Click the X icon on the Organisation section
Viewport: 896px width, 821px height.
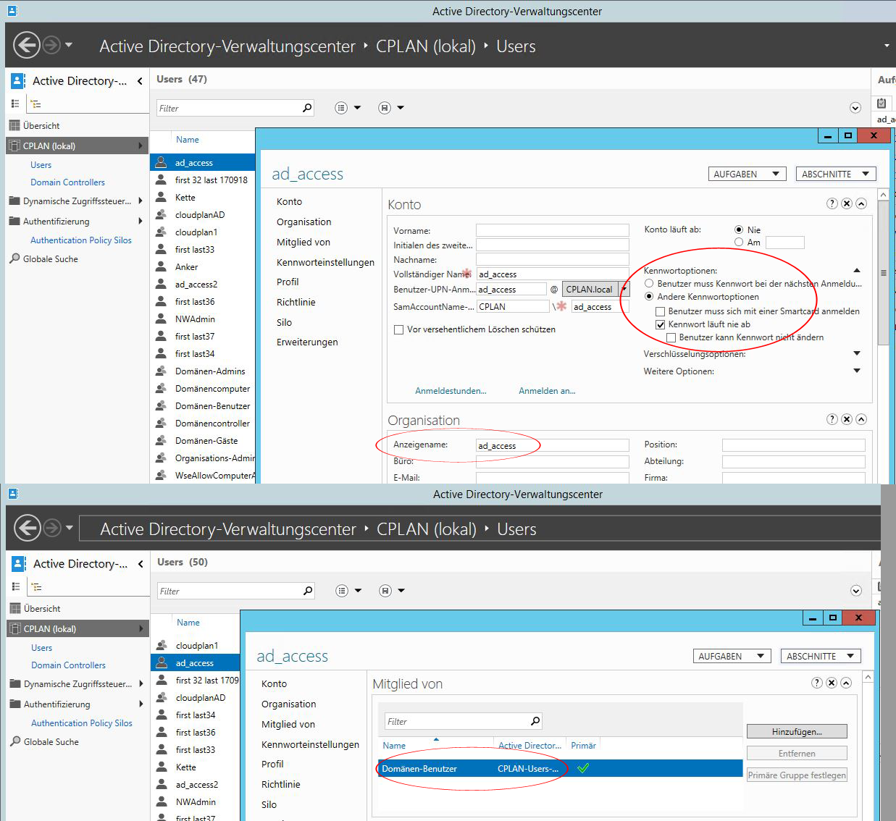tap(846, 418)
